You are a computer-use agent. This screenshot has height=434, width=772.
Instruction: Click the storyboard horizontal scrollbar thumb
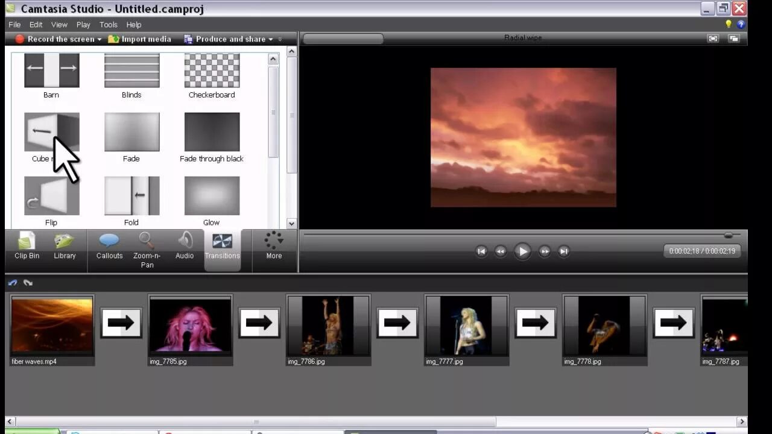pyautogui.click(x=256, y=422)
